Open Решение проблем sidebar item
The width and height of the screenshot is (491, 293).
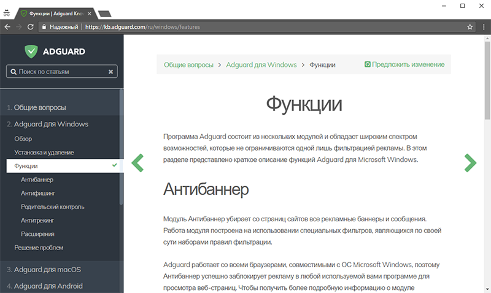pyautogui.click(x=39, y=248)
